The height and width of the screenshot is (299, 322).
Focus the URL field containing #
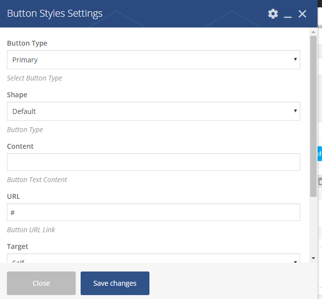153,212
